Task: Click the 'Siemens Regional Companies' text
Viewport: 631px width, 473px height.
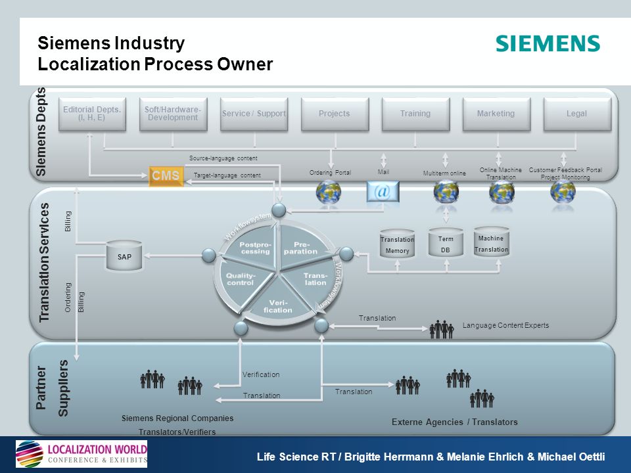Action: click(177, 418)
